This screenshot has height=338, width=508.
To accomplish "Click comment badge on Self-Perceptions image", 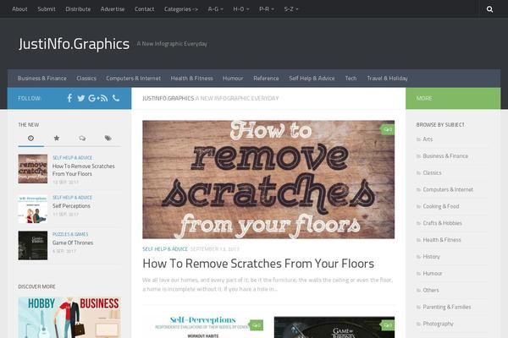I will pyautogui.click(x=256, y=325).
